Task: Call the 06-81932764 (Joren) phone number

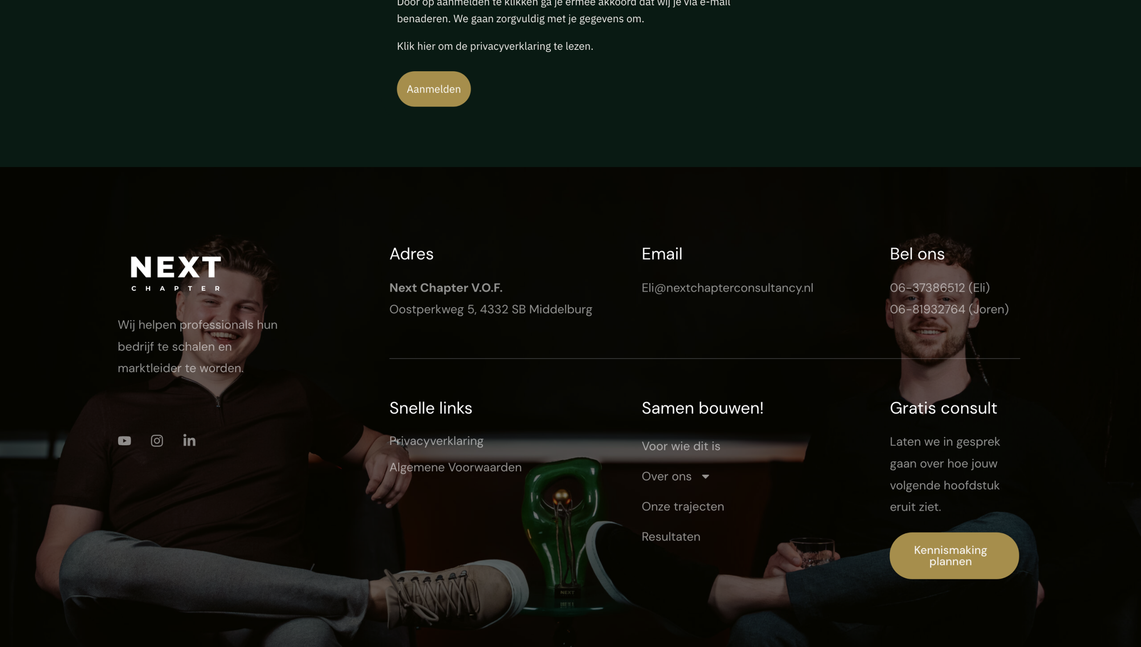Action: click(949, 309)
